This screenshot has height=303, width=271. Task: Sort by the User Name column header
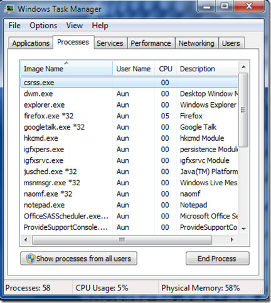pyautogui.click(x=134, y=69)
